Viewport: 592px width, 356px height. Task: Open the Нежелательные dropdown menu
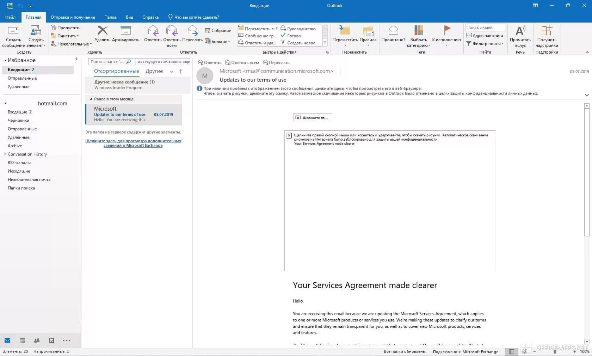(x=71, y=44)
